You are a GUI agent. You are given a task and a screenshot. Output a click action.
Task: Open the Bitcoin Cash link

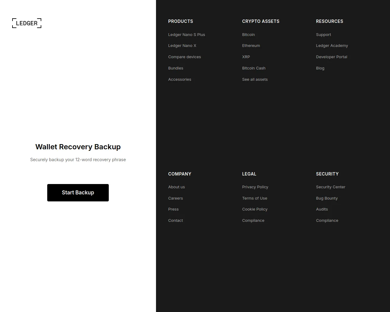pyautogui.click(x=254, y=68)
